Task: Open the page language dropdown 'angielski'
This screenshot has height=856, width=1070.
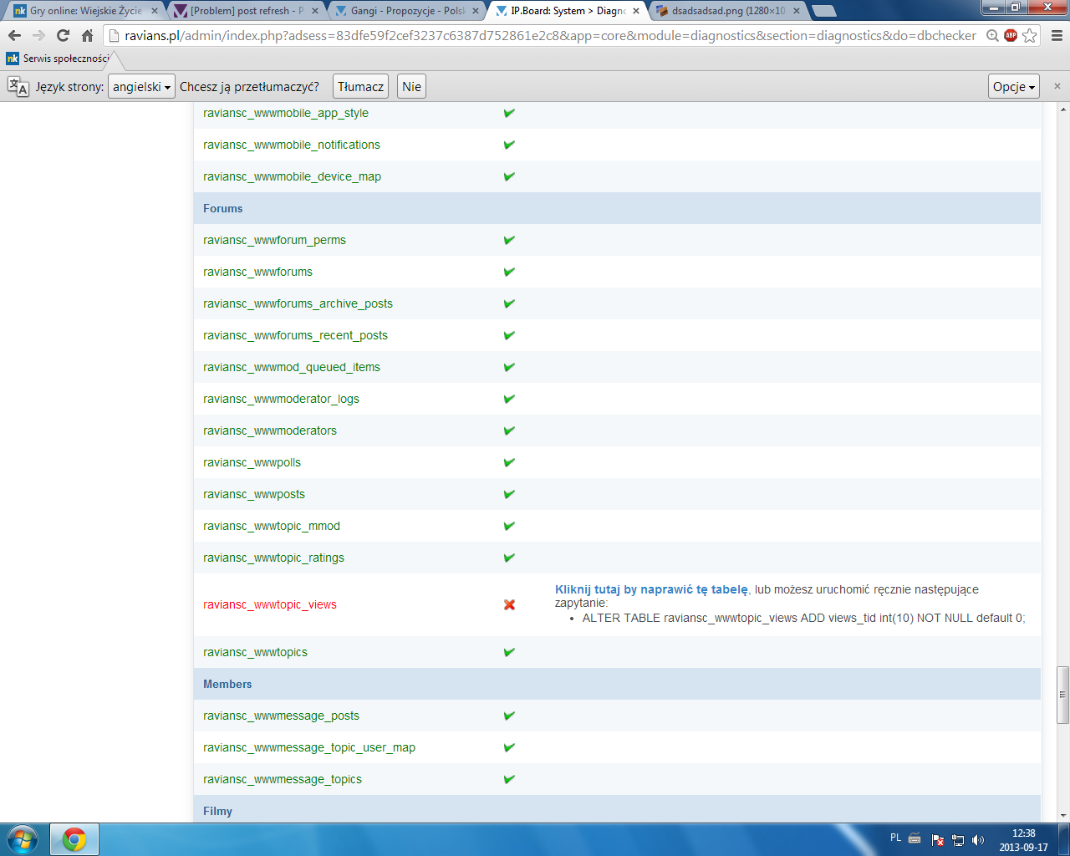Action: 141,87
